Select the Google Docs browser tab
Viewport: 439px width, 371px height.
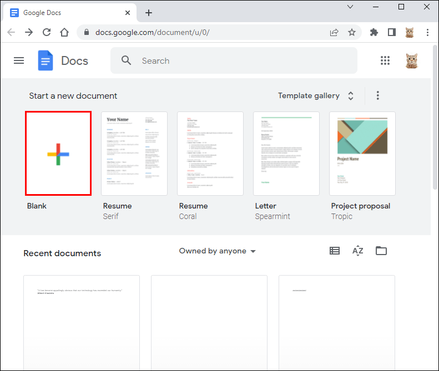click(70, 13)
